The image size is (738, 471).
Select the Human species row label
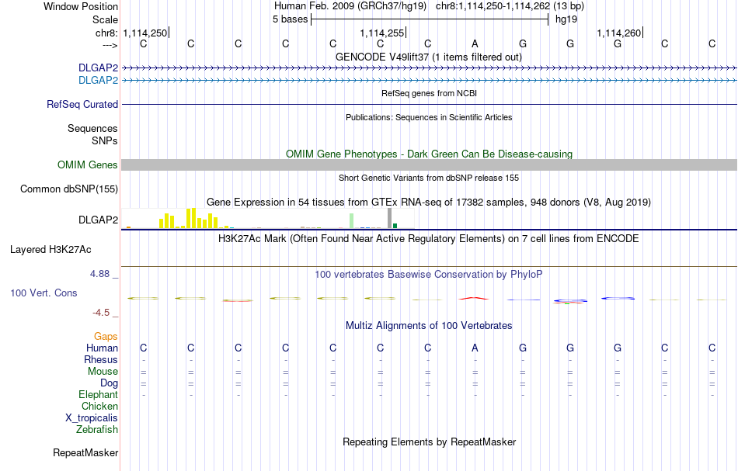pyautogui.click(x=102, y=348)
